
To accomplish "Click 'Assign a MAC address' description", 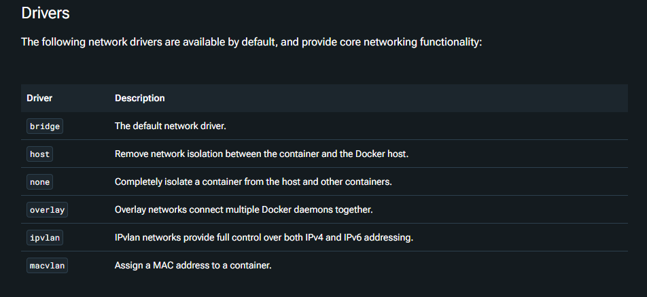I will pyautogui.click(x=193, y=265).
